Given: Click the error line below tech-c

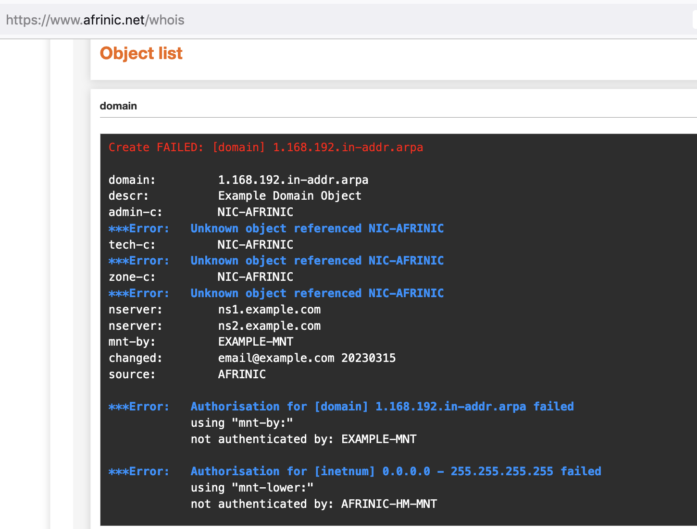Looking at the screenshot, I should point(276,261).
